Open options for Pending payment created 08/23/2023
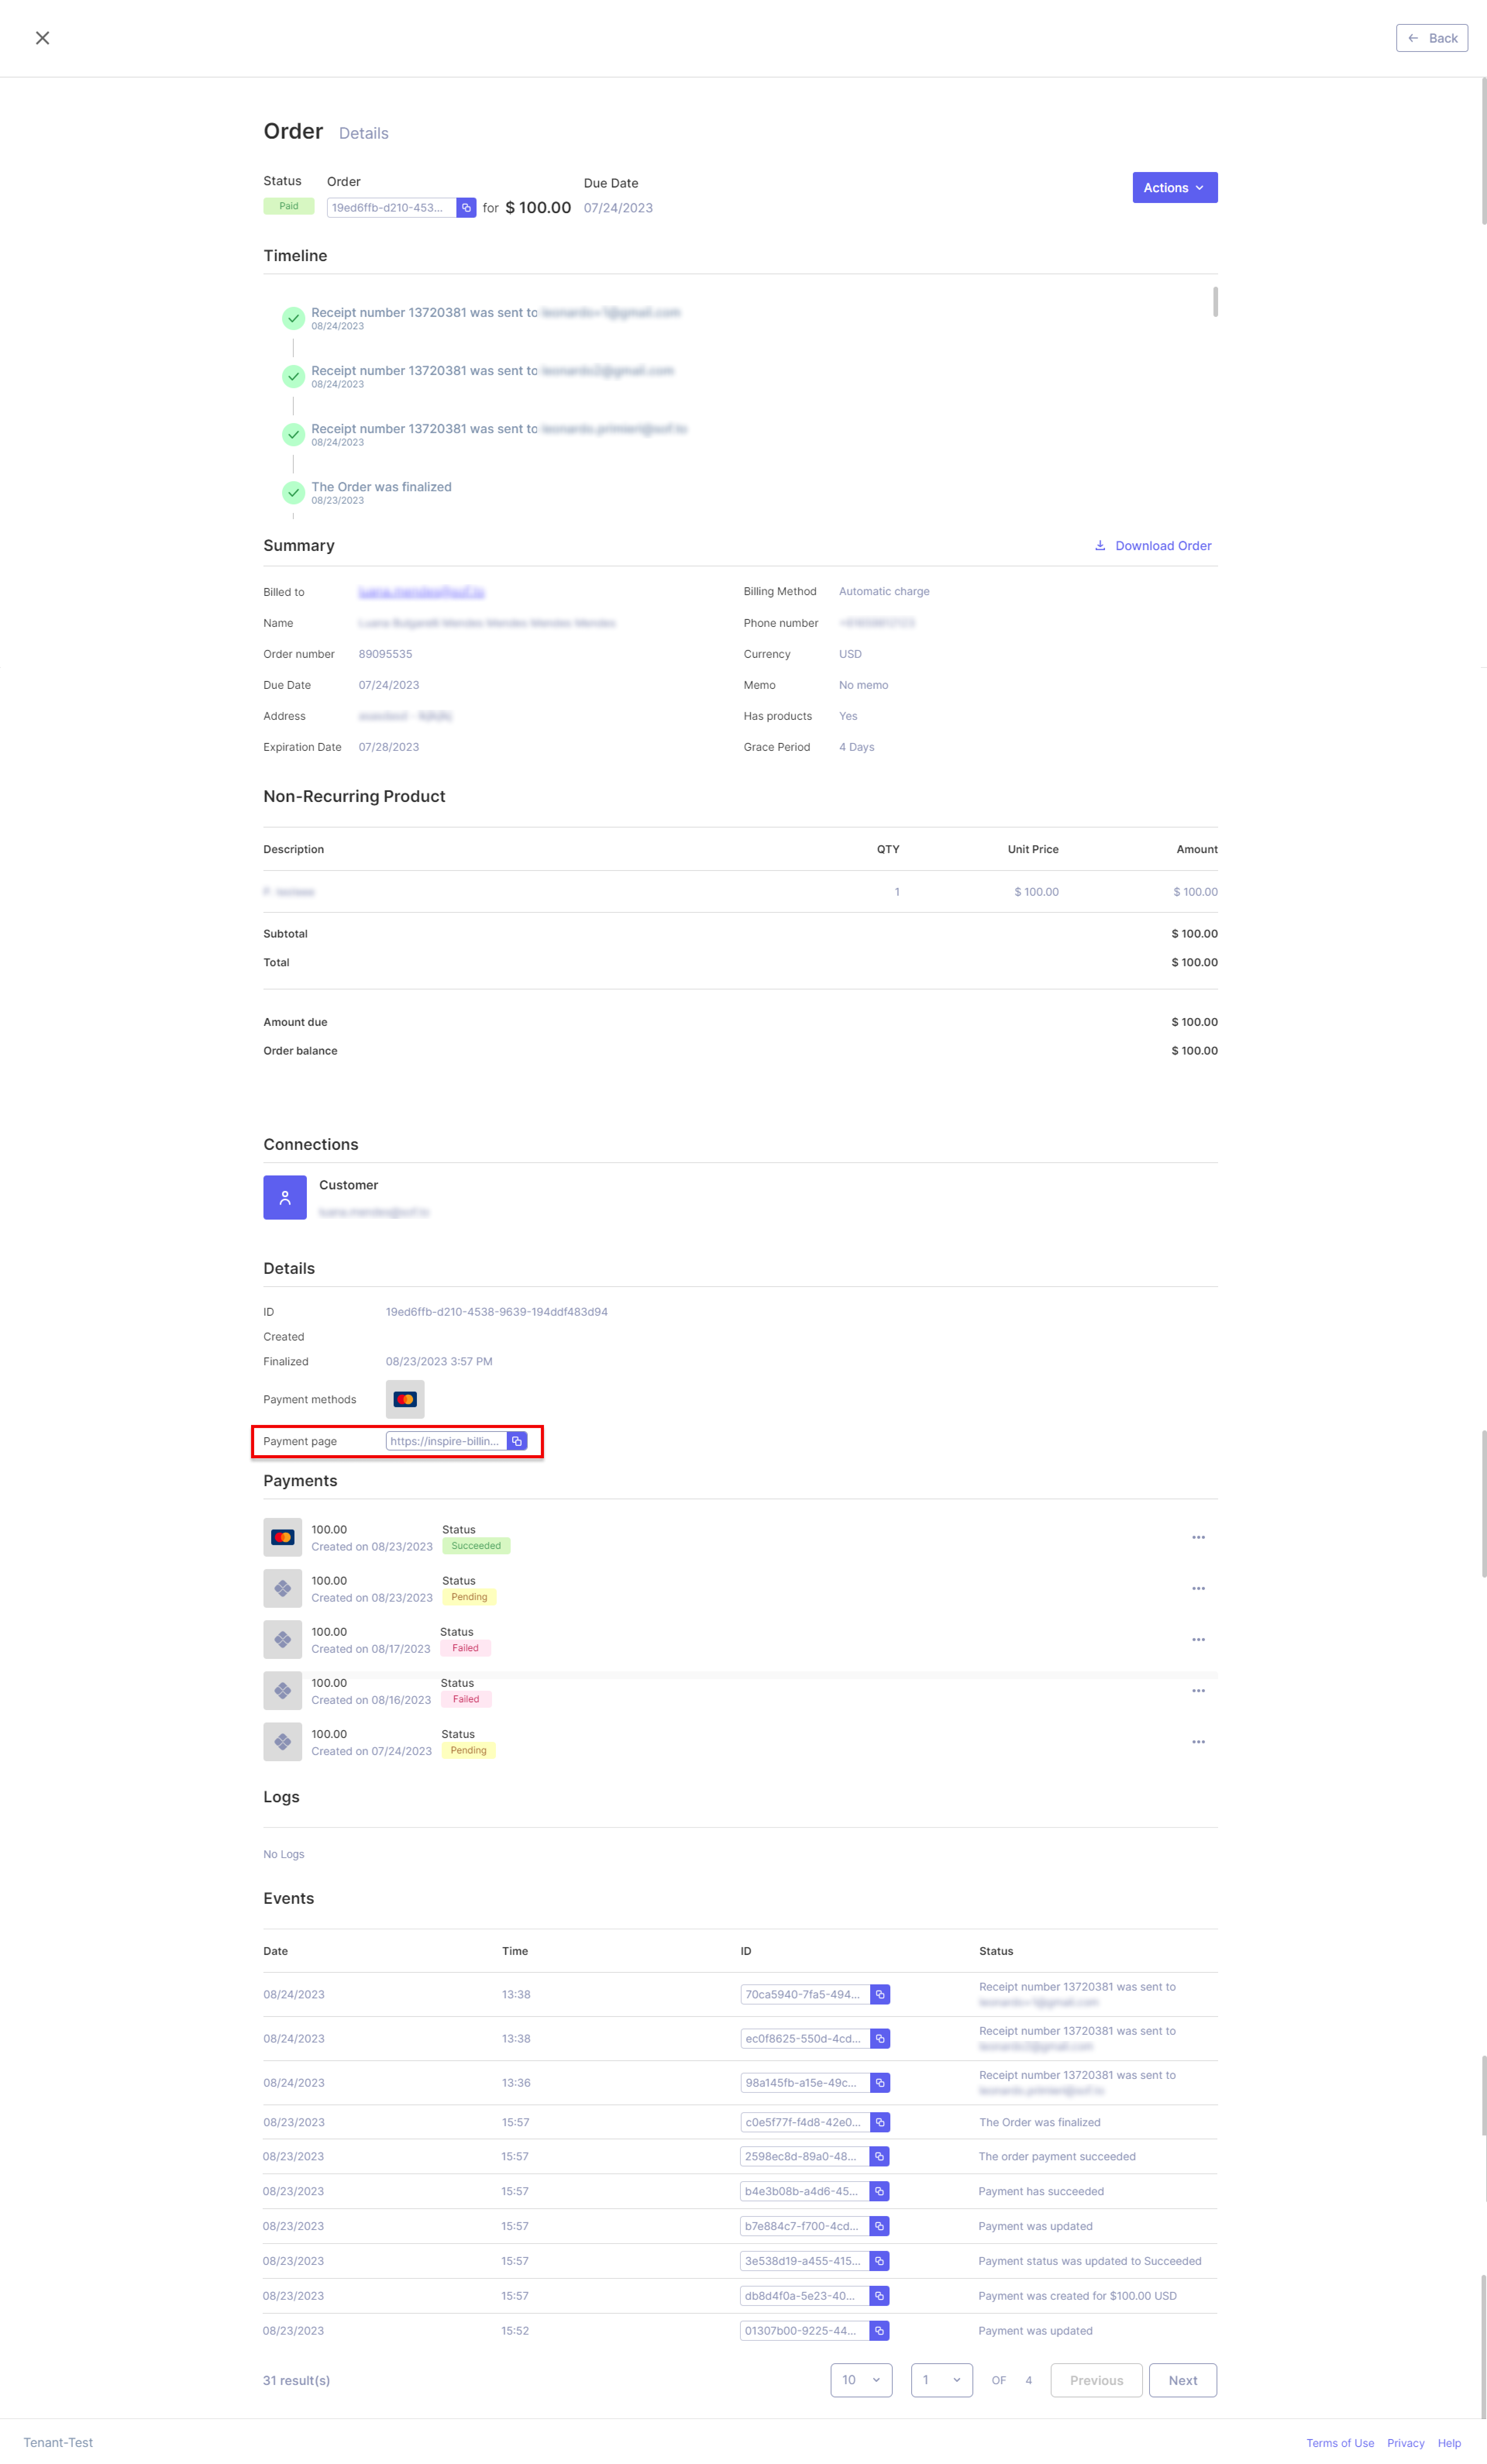The image size is (1487, 2464). 1198,1588
